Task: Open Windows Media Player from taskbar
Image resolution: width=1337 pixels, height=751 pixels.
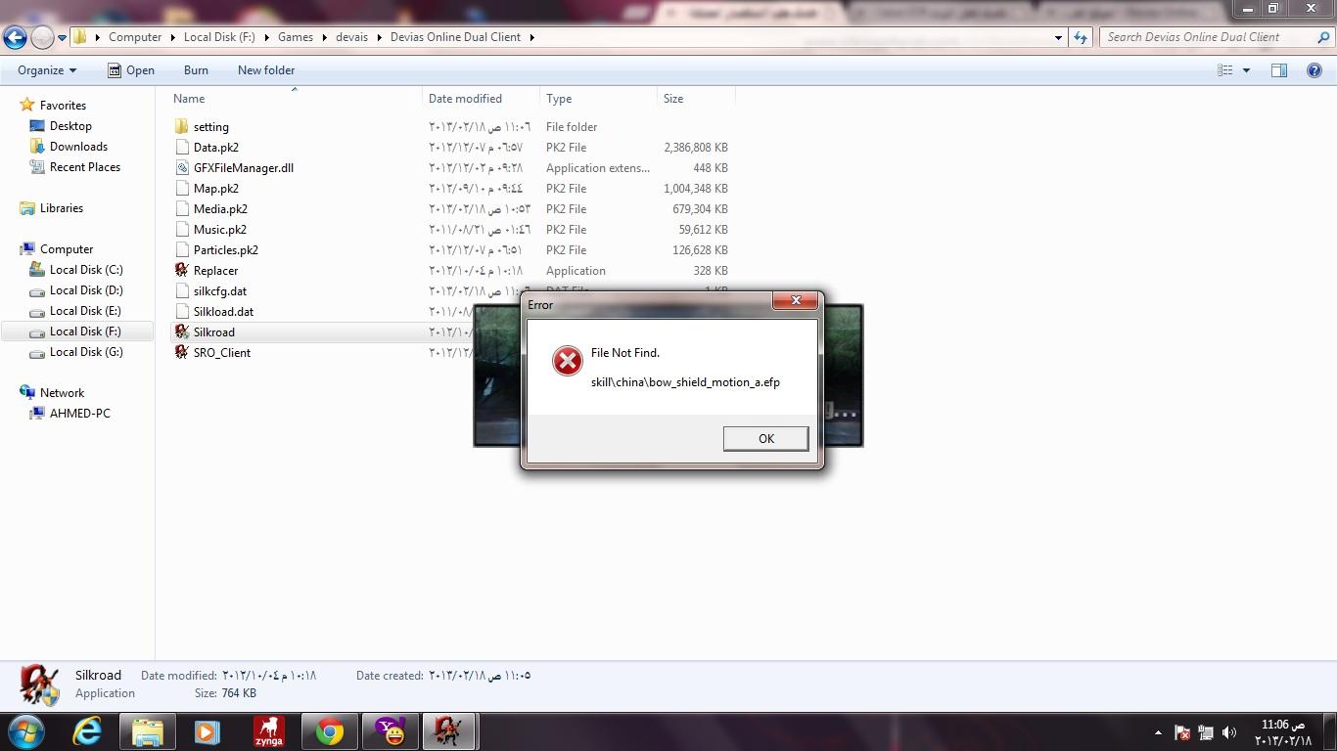Action: pos(207,731)
